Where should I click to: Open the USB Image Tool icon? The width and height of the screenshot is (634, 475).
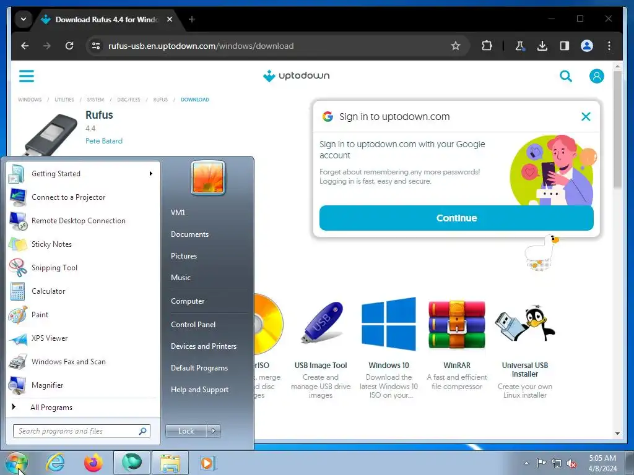tap(321, 322)
